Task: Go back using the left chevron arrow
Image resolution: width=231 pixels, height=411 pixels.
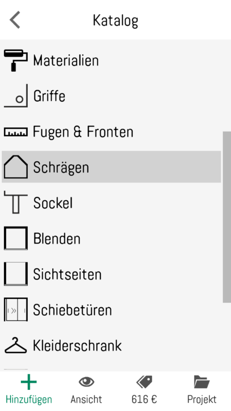Action: 15,20
